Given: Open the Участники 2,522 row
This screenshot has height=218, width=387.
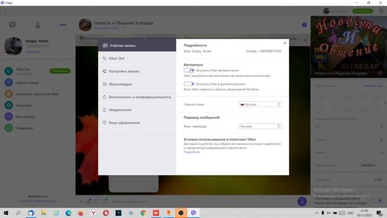Looking at the screenshot, I should point(349,180).
